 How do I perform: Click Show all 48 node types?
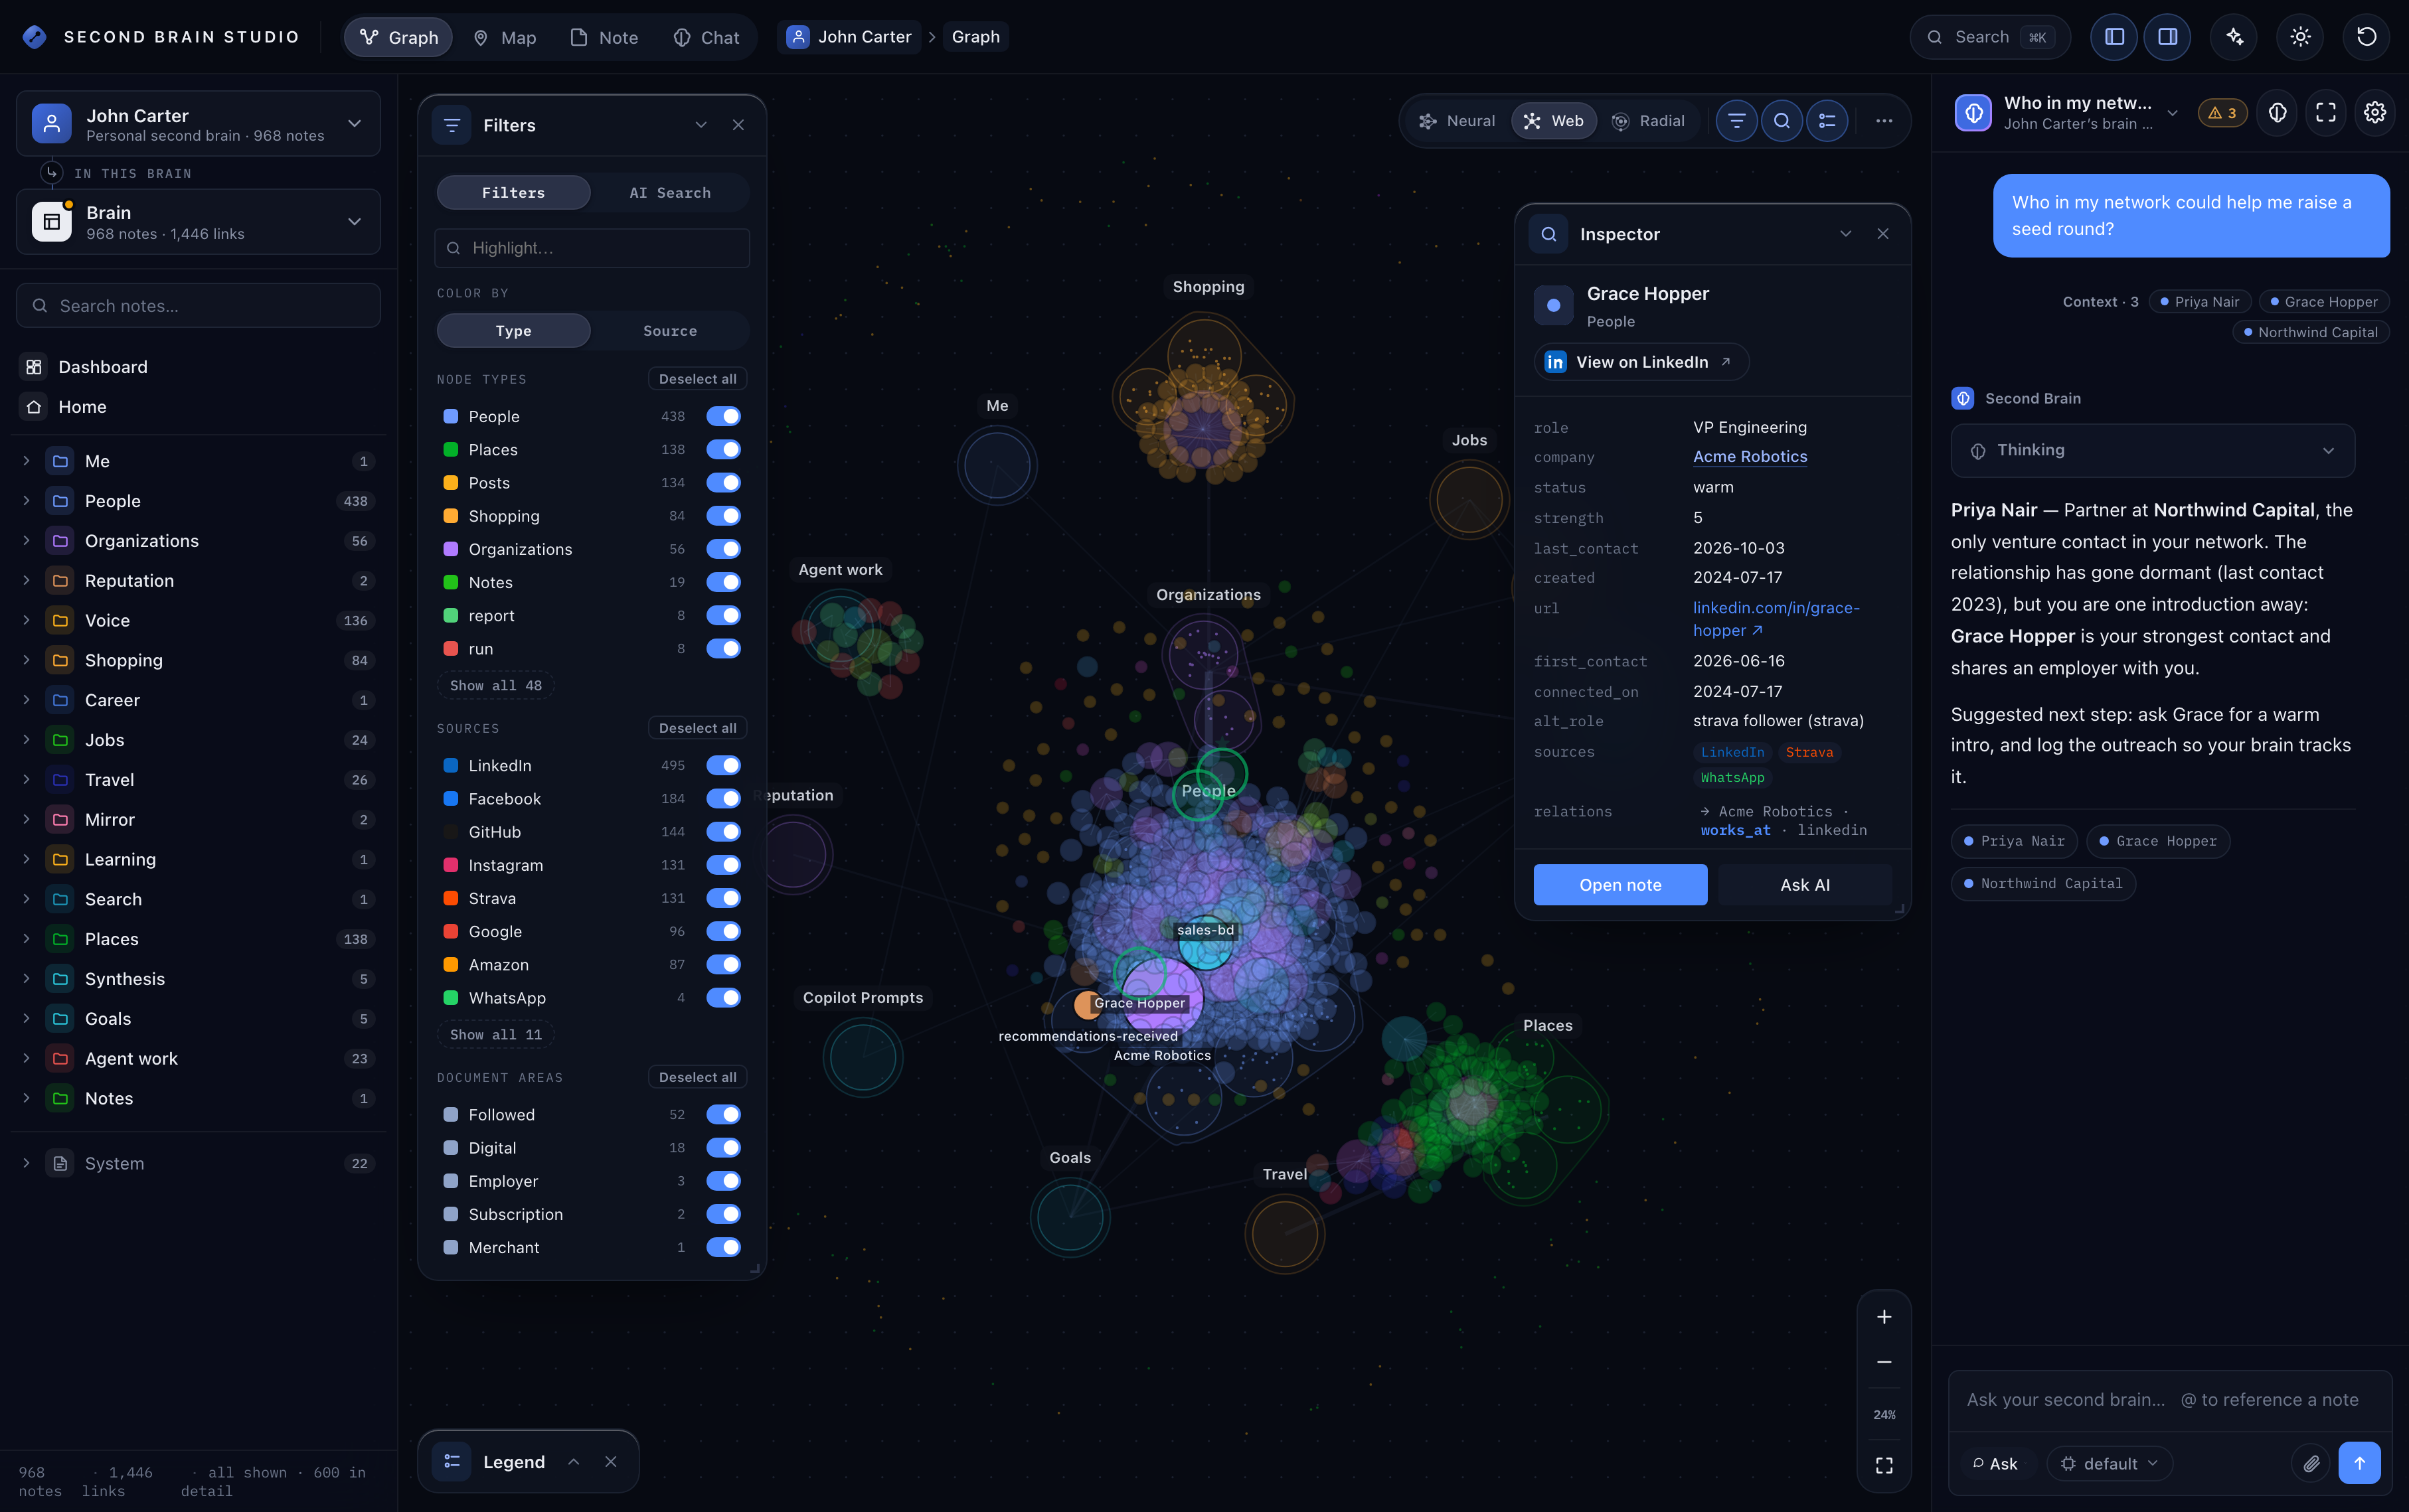495,685
